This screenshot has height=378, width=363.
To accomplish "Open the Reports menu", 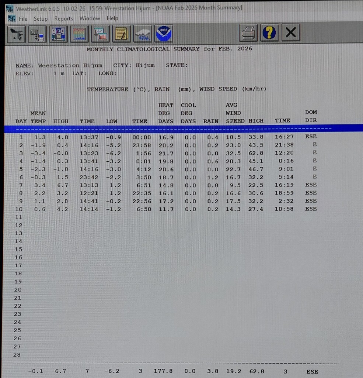I will point(63,18).
